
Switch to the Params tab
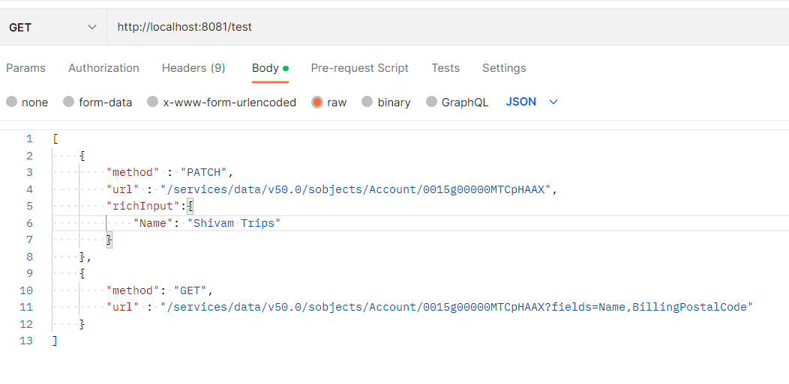click(x=25, y=68)
